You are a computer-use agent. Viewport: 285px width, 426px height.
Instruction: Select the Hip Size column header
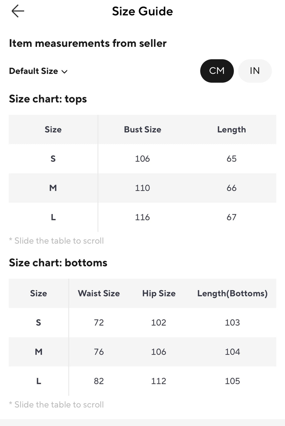pyautogui.click(x=159, y=293)
